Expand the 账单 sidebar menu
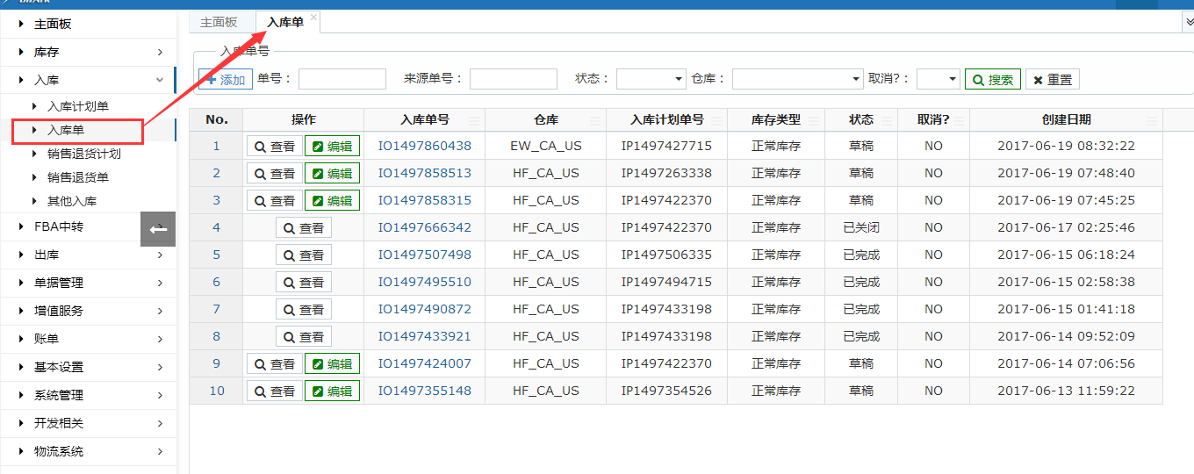 [88, 339]
